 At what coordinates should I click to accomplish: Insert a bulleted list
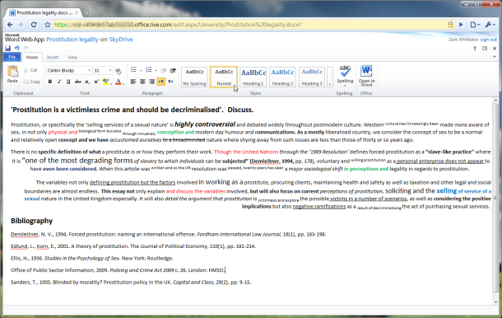[x=133, y=70]
